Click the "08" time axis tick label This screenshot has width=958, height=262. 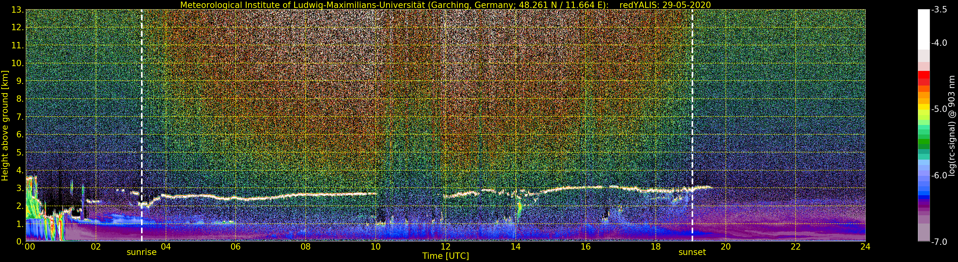point(305,246)
